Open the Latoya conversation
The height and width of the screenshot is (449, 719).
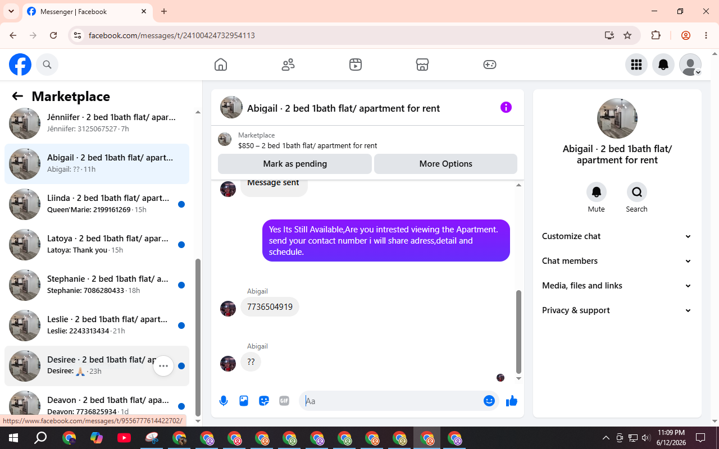tap(97, 245)
